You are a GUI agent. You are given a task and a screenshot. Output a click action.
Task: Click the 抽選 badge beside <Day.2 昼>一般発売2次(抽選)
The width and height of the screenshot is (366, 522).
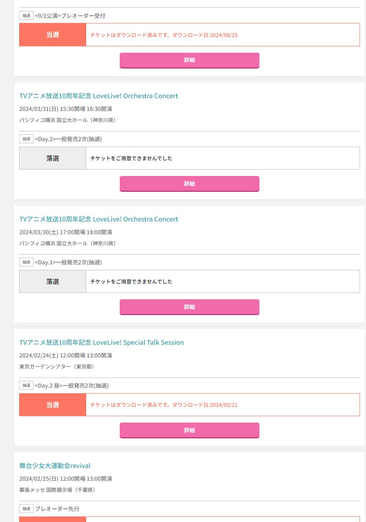[x=26, y=386]
